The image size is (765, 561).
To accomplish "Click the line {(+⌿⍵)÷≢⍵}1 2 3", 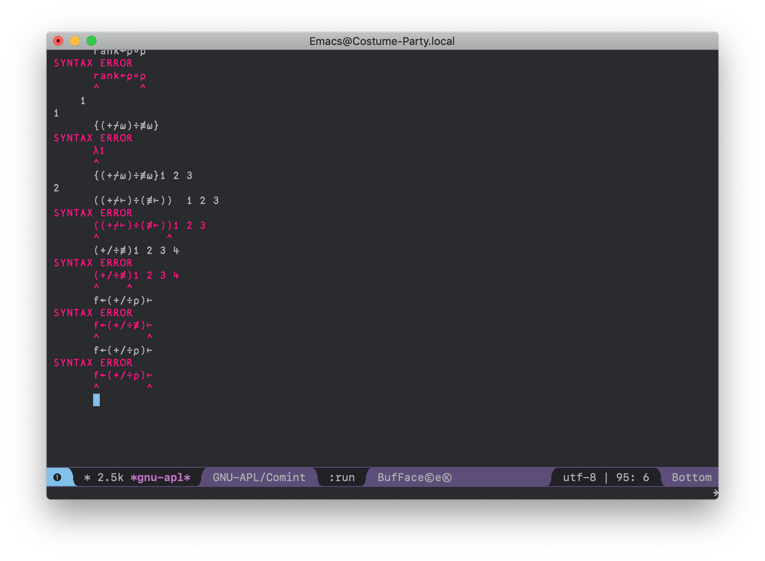I will (x=143, y=175).
